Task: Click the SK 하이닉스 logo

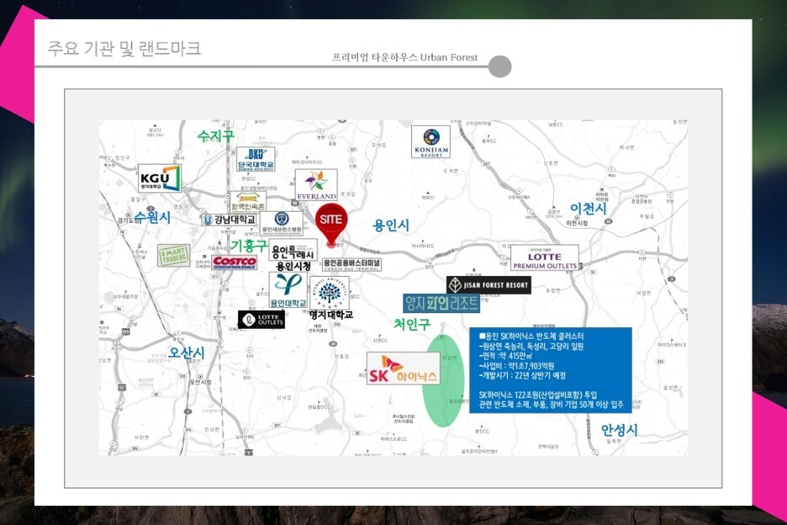Action: point(403,369)
